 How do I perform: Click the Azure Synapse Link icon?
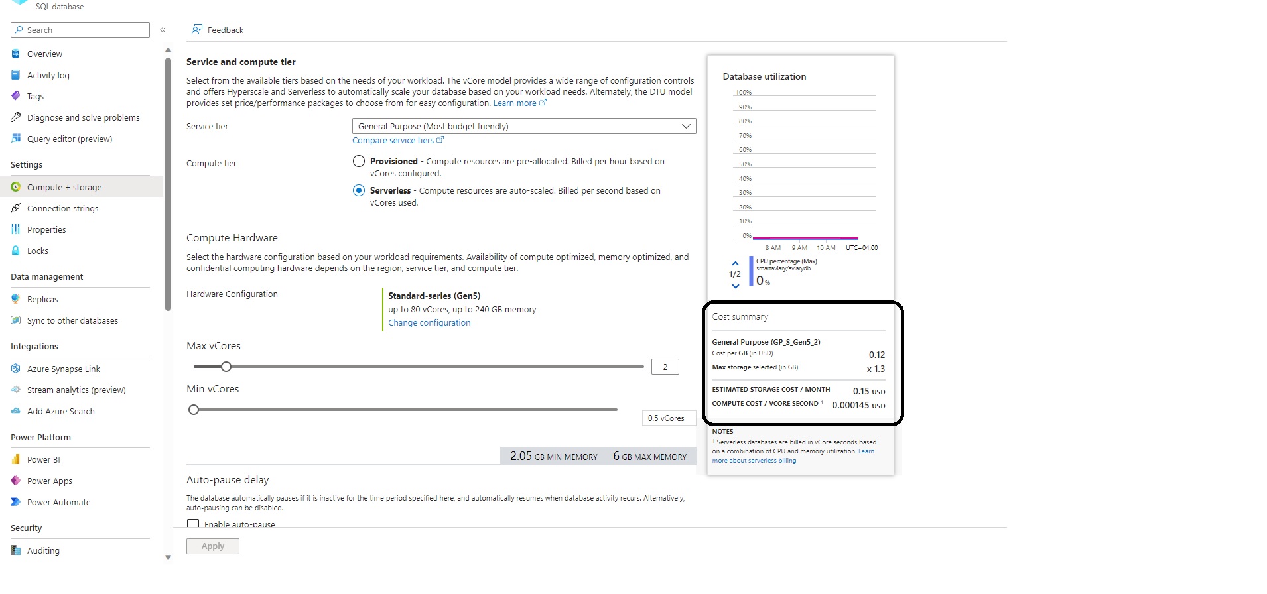pos(16,369)
